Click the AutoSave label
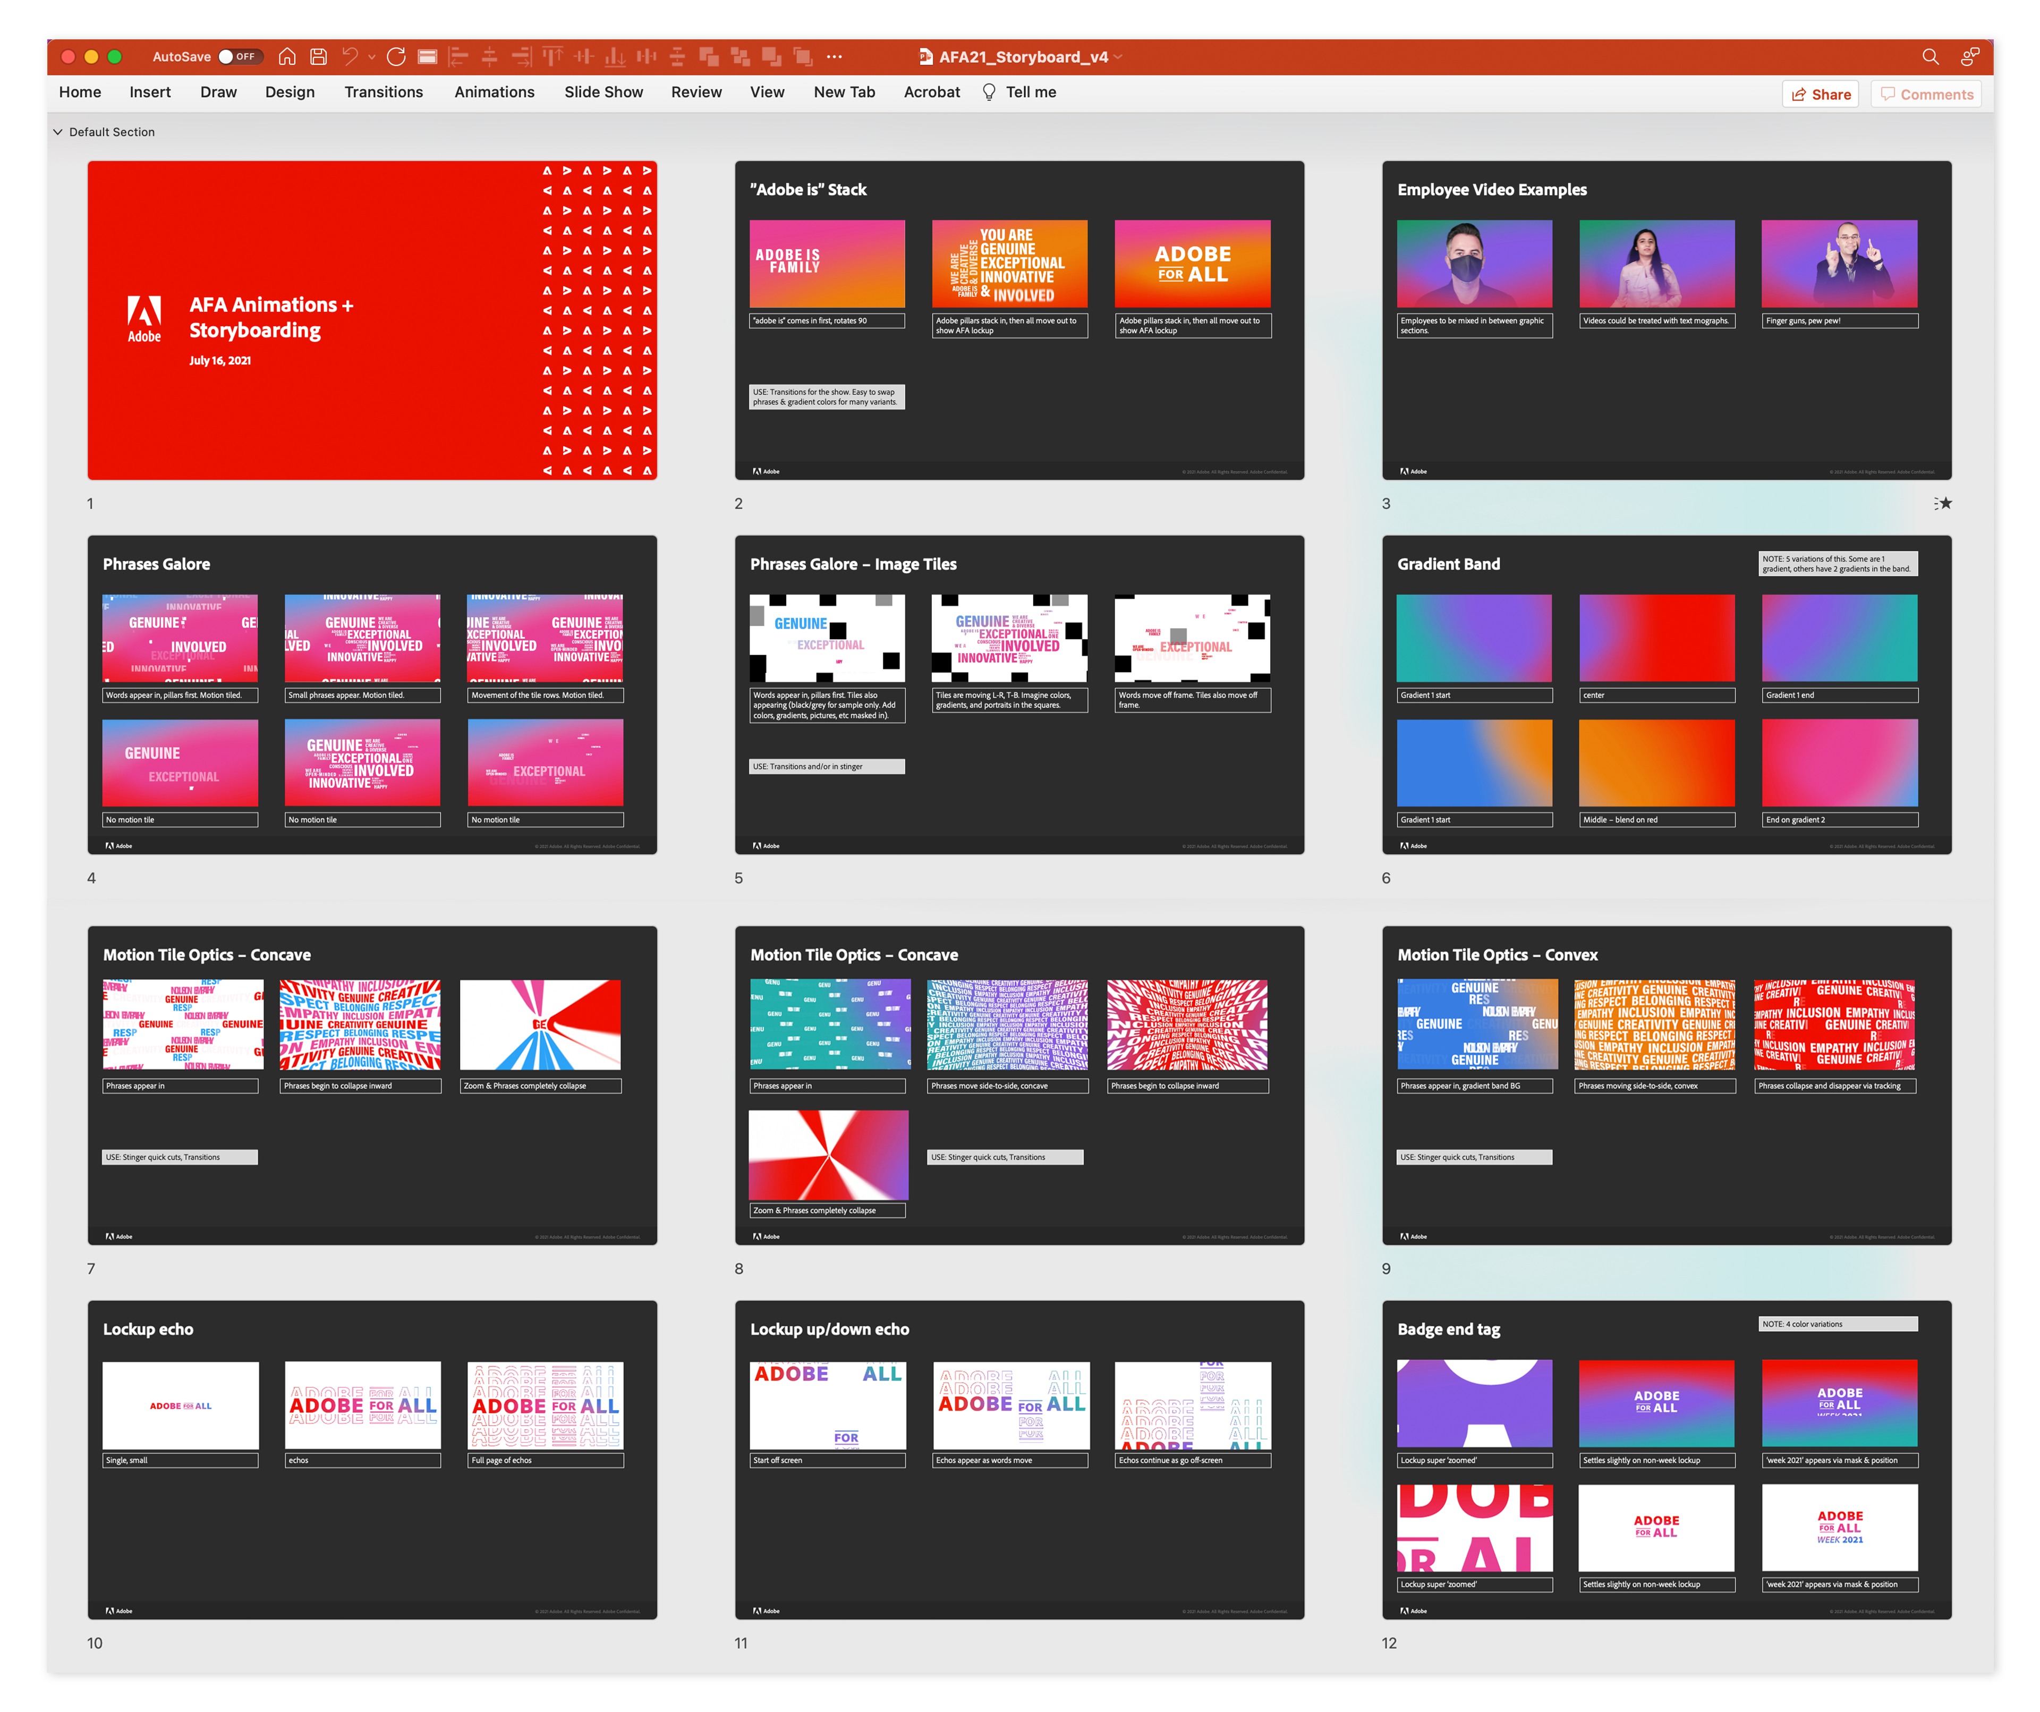 tap(182, 56)
